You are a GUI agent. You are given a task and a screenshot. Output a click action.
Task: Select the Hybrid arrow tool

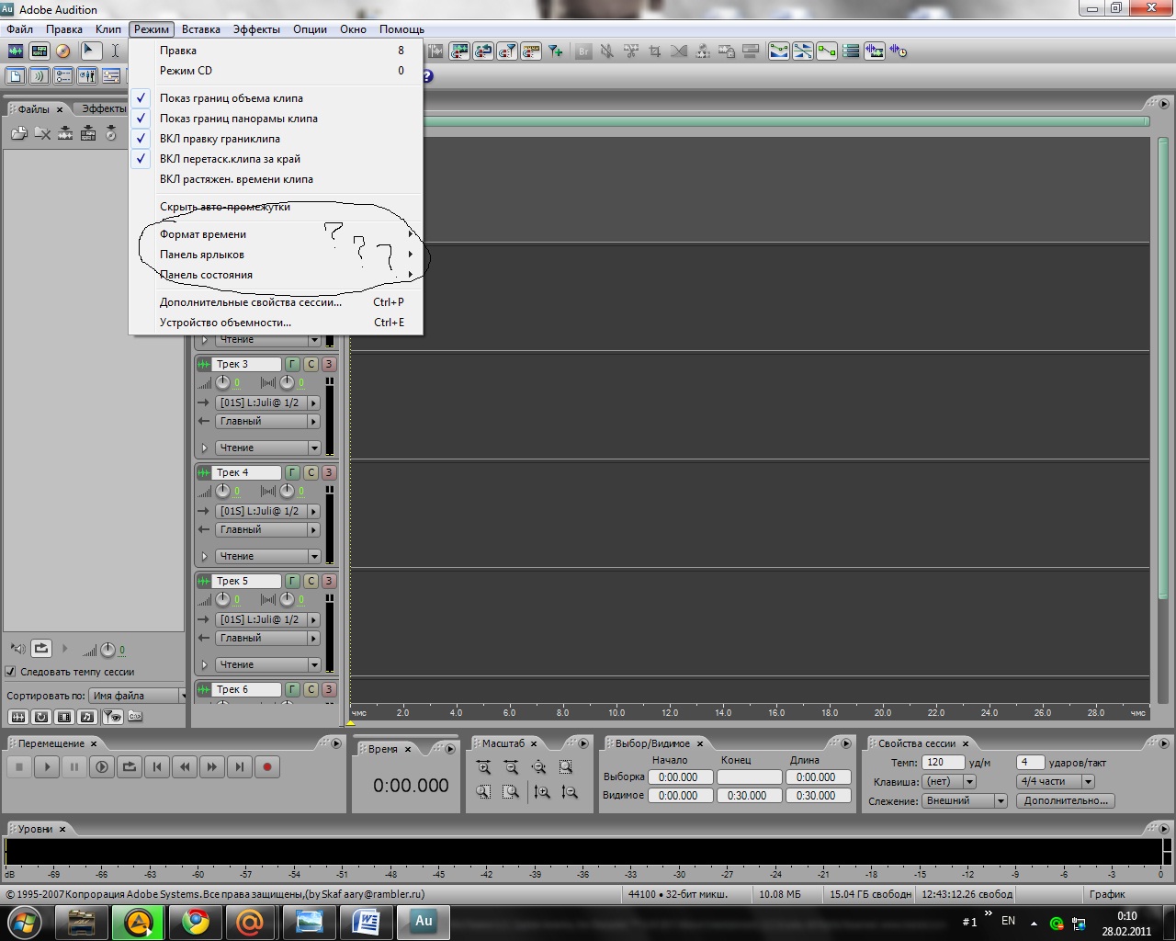91,51
